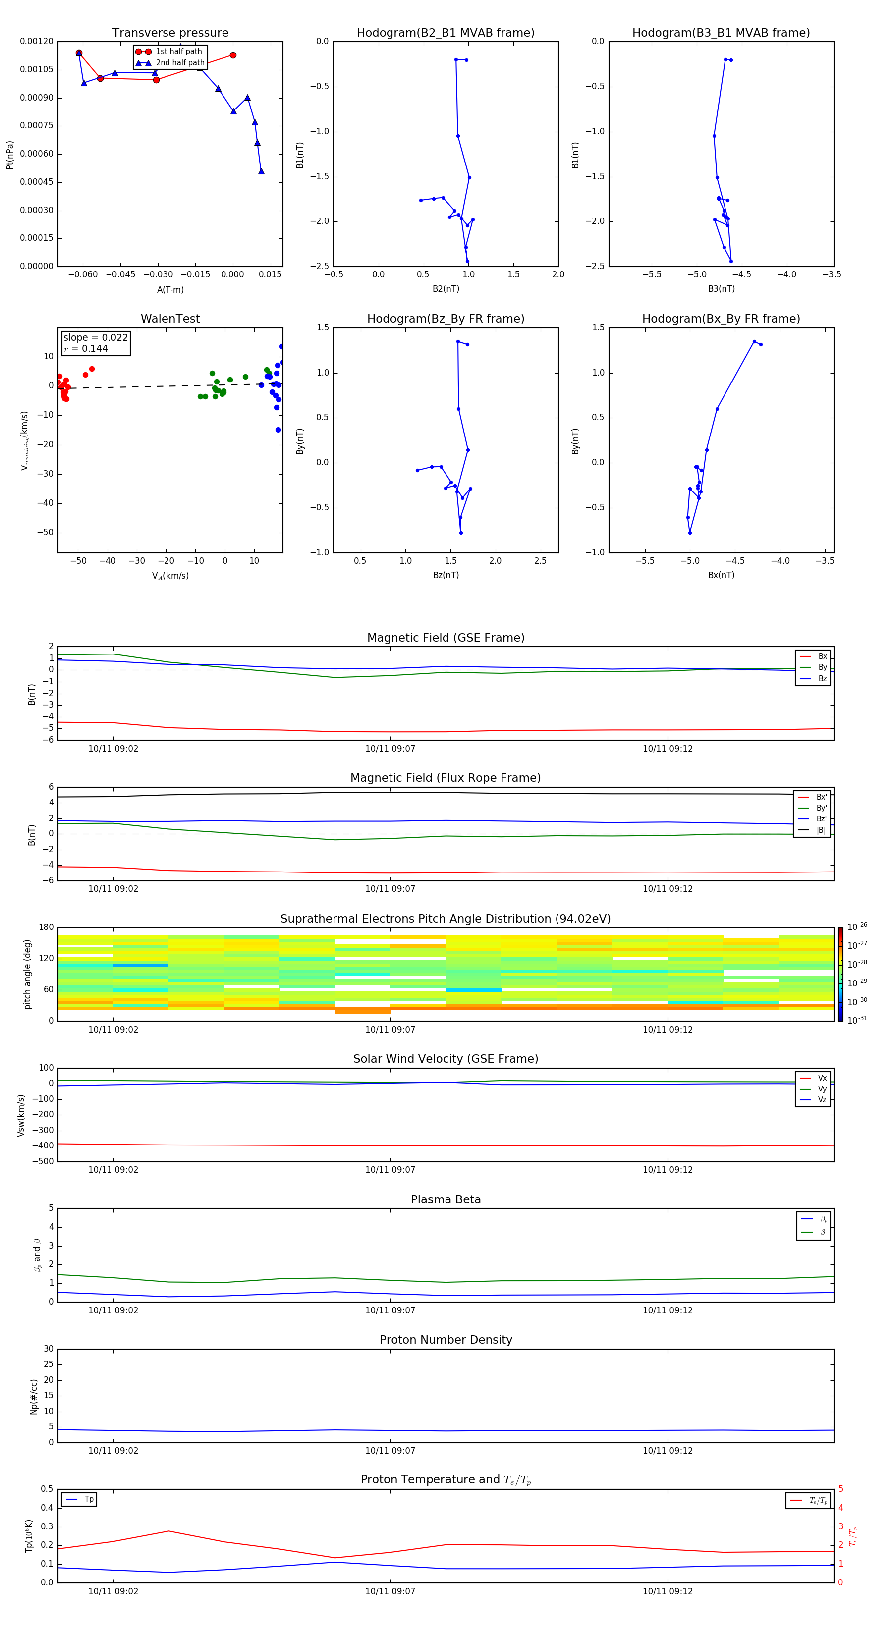Click 'Solar Wind Velocity (GSE Frame)' title
This screenshot has height=1635, width=892.
(446, 1059)
